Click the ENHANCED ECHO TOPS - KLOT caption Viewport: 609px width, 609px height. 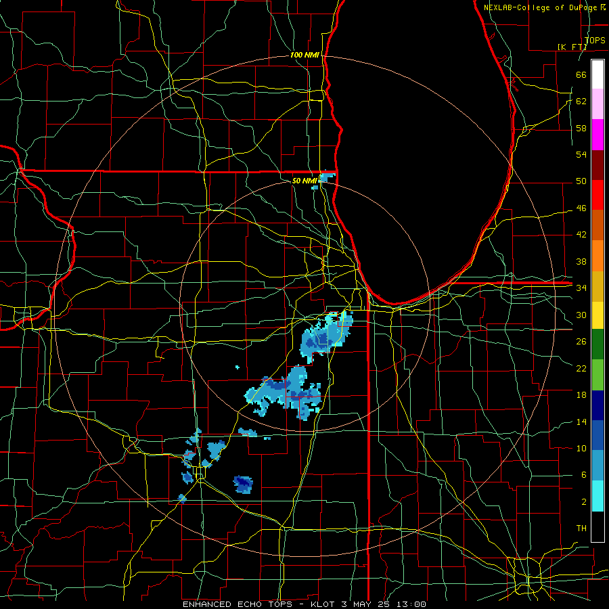257,604
